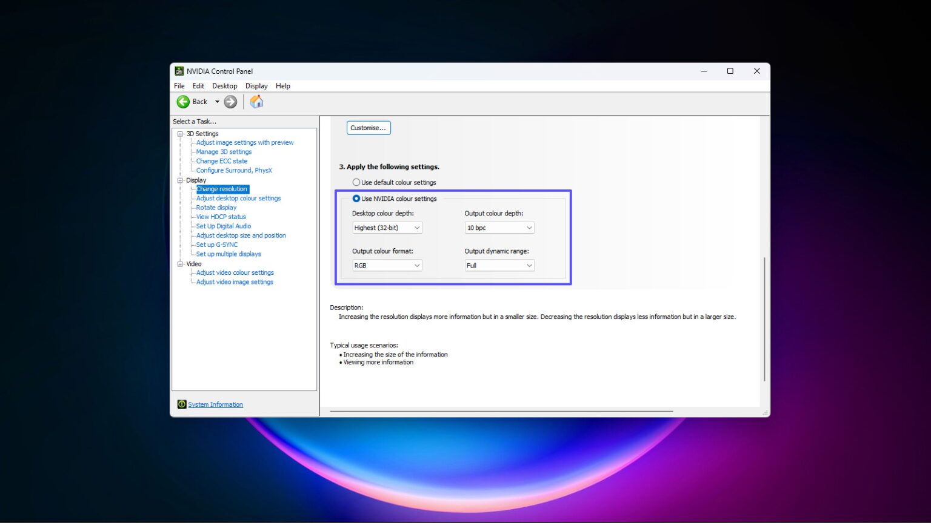931x523 pixels.
Task: Open the System Information link
Action: [215, 404]
